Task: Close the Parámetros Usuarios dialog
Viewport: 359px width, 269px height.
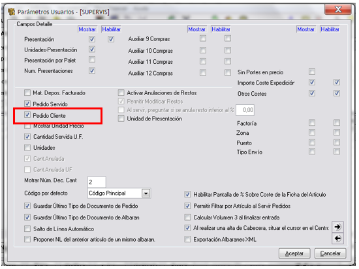Action: pyautogui.click(x=338, y=9)
